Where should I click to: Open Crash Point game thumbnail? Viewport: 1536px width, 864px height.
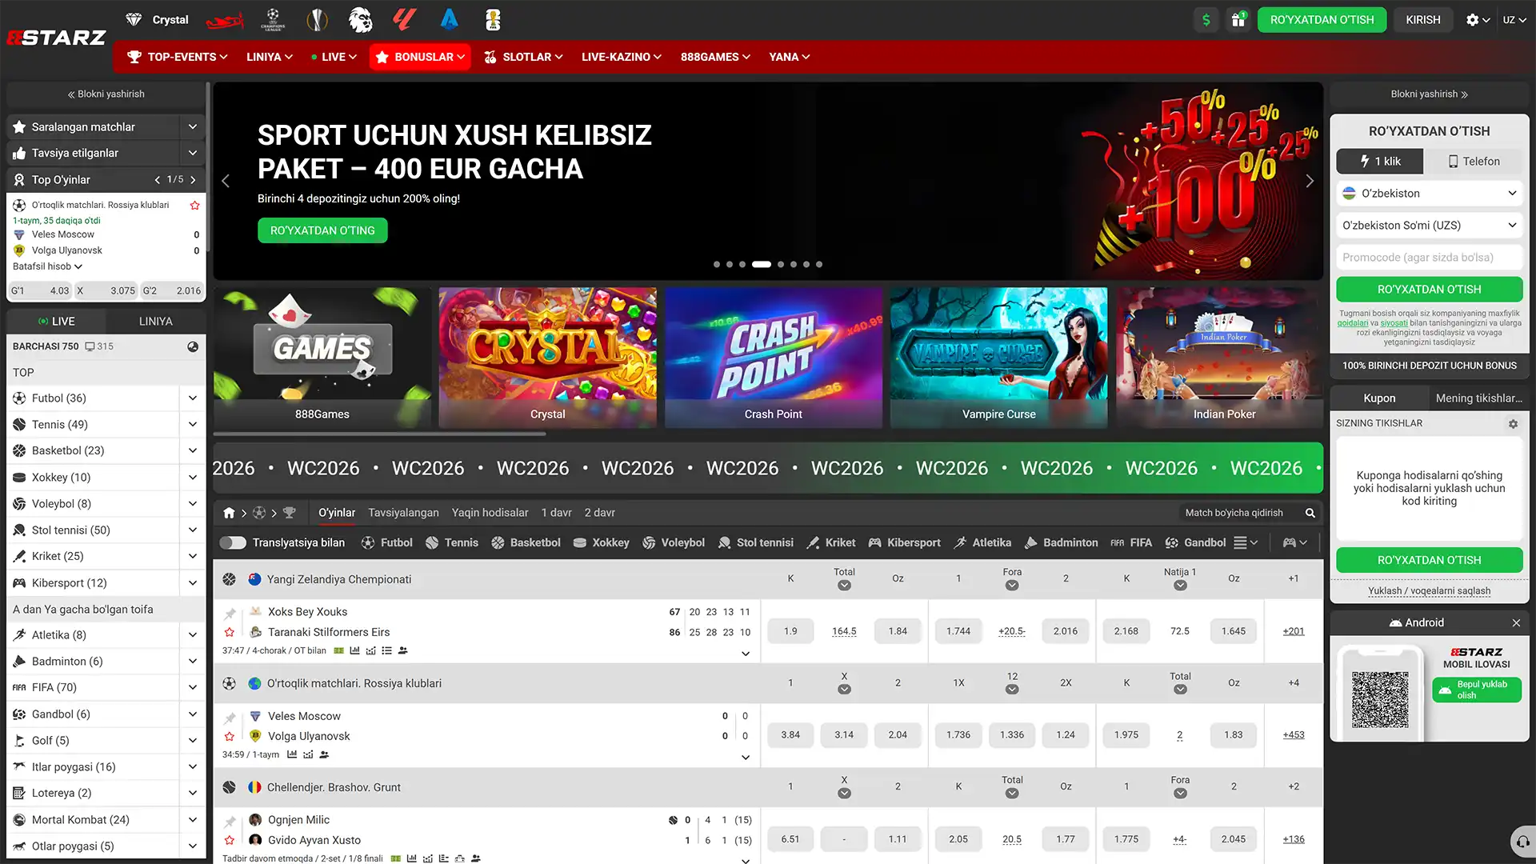(x=773, y=358)
